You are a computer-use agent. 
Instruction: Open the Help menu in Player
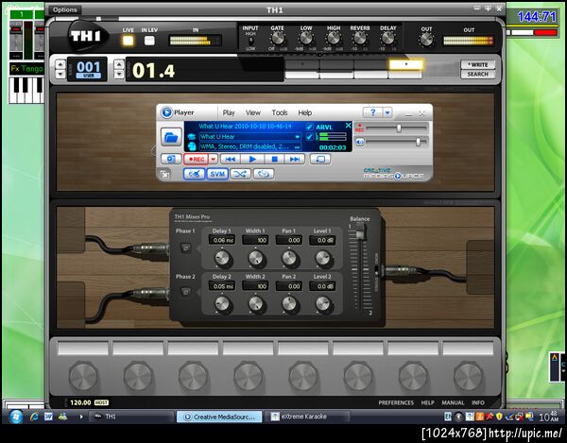(x=305, y=112)
